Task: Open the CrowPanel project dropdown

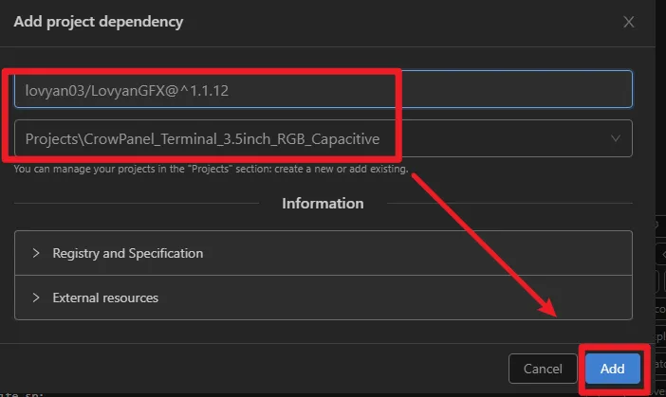Action: point(323,138)
